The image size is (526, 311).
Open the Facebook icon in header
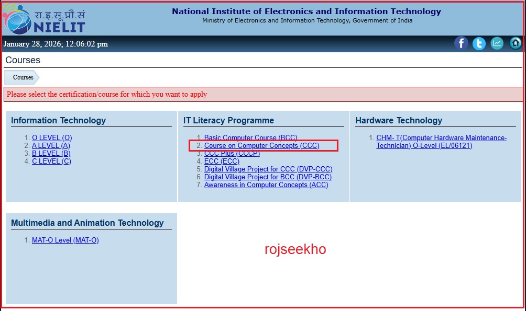(x=461, y=43)
